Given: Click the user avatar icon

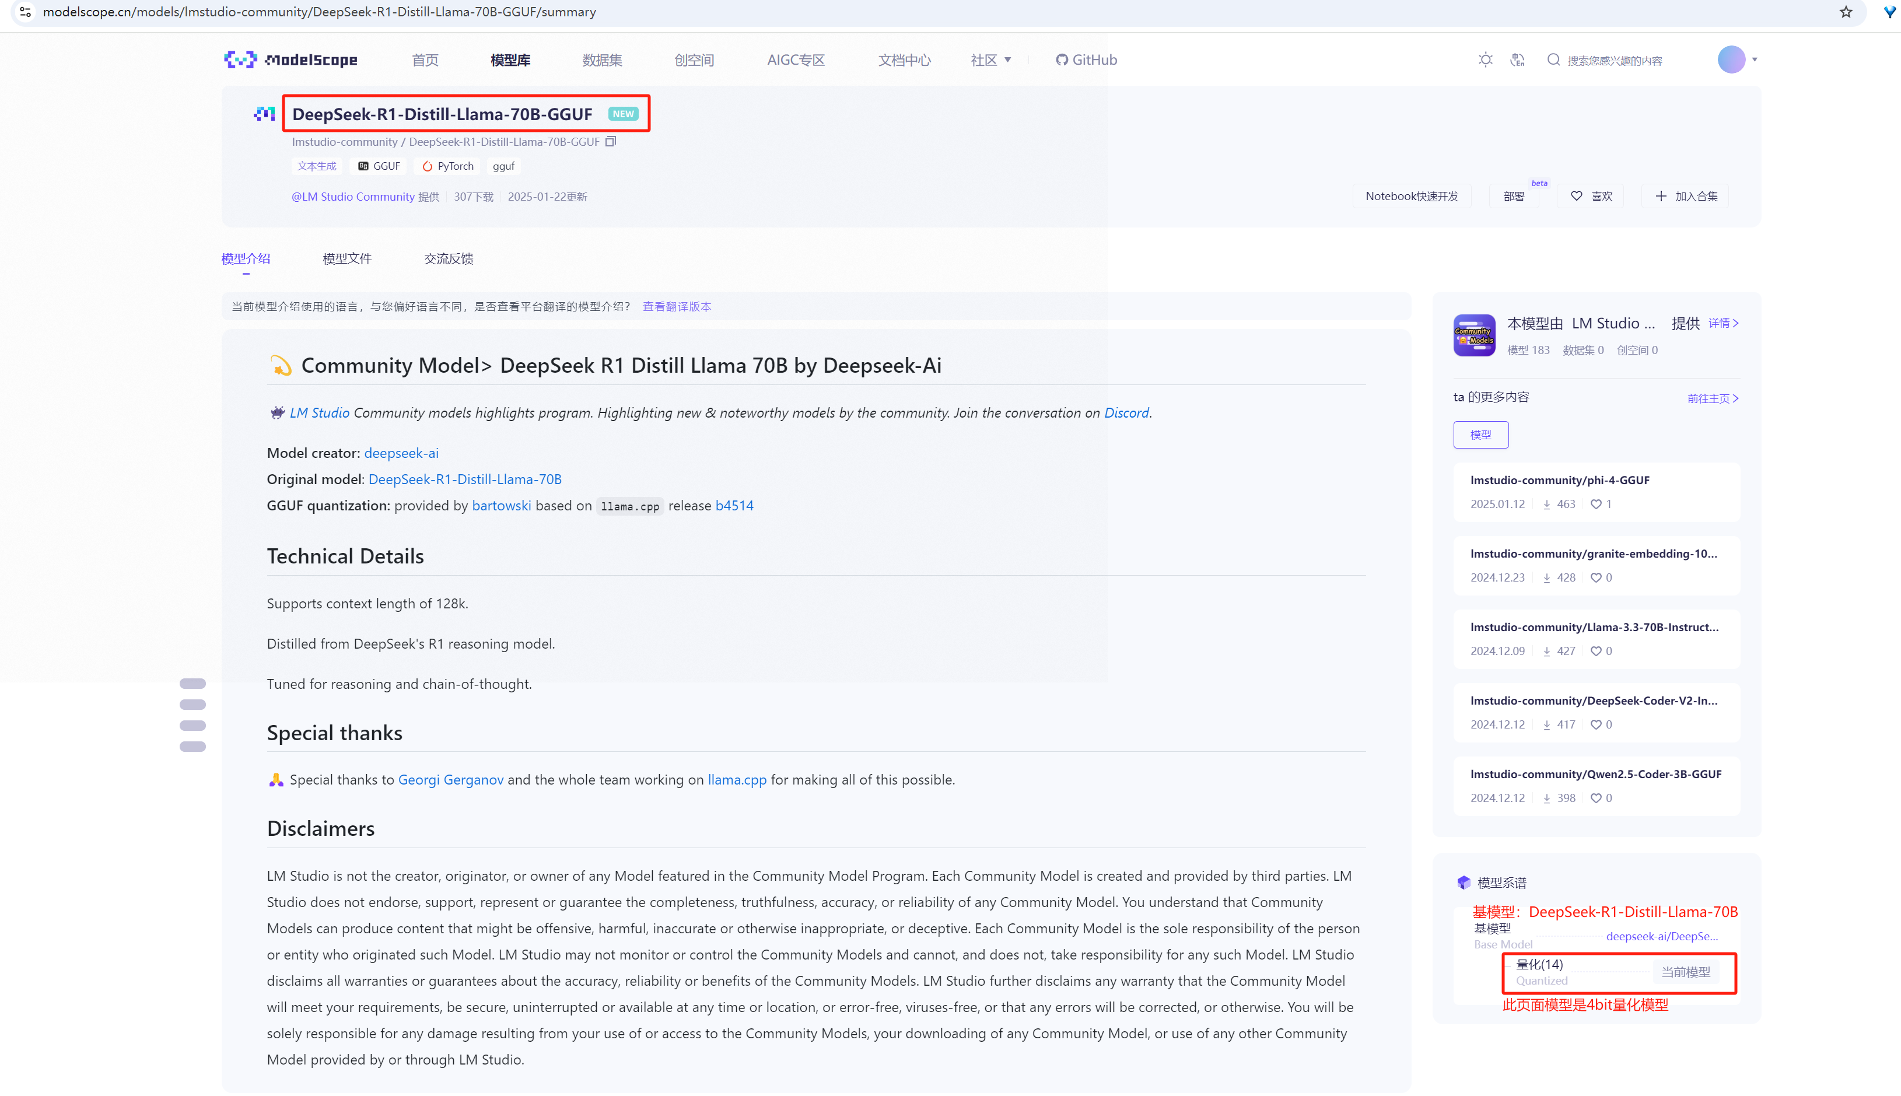Looking at the screenshot, I should pyautogui.click(x=1731, y=59).
